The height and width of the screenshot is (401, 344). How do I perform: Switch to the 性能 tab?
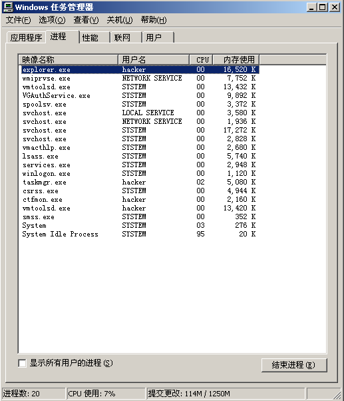(x=94, y=37)
